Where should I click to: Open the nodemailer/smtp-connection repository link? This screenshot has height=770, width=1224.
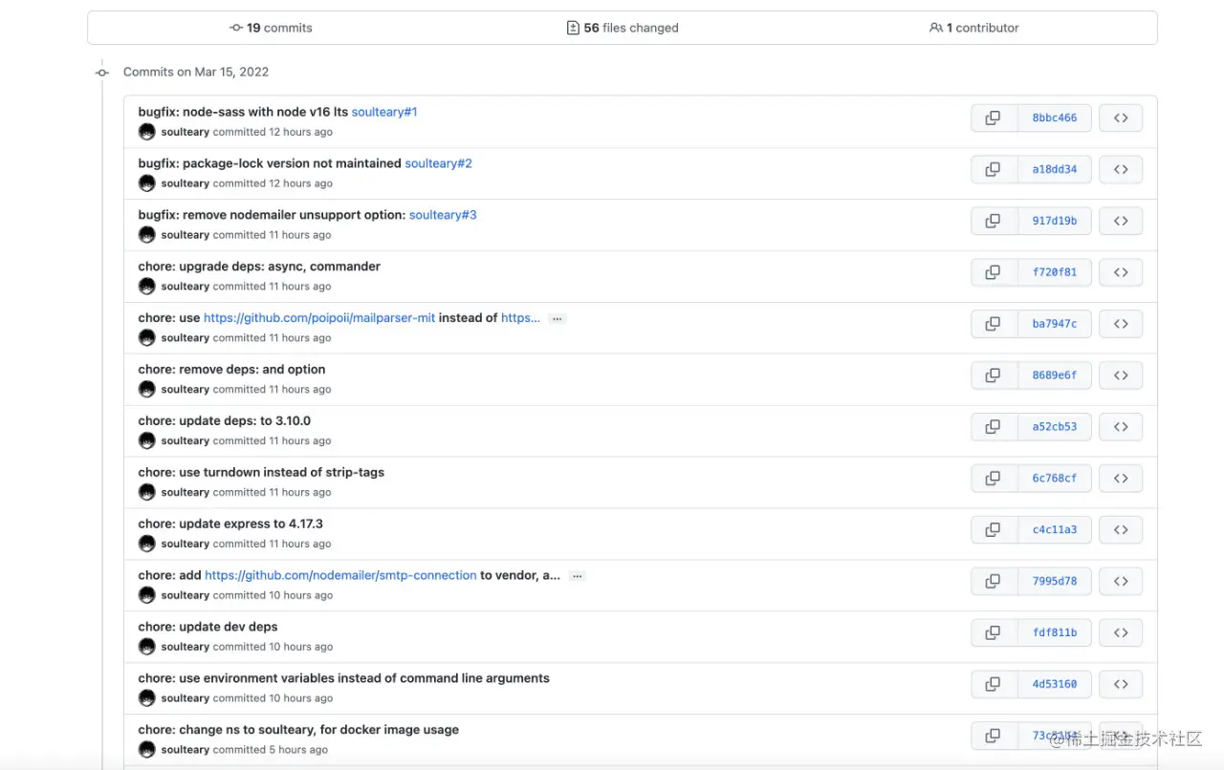[339, 575]
